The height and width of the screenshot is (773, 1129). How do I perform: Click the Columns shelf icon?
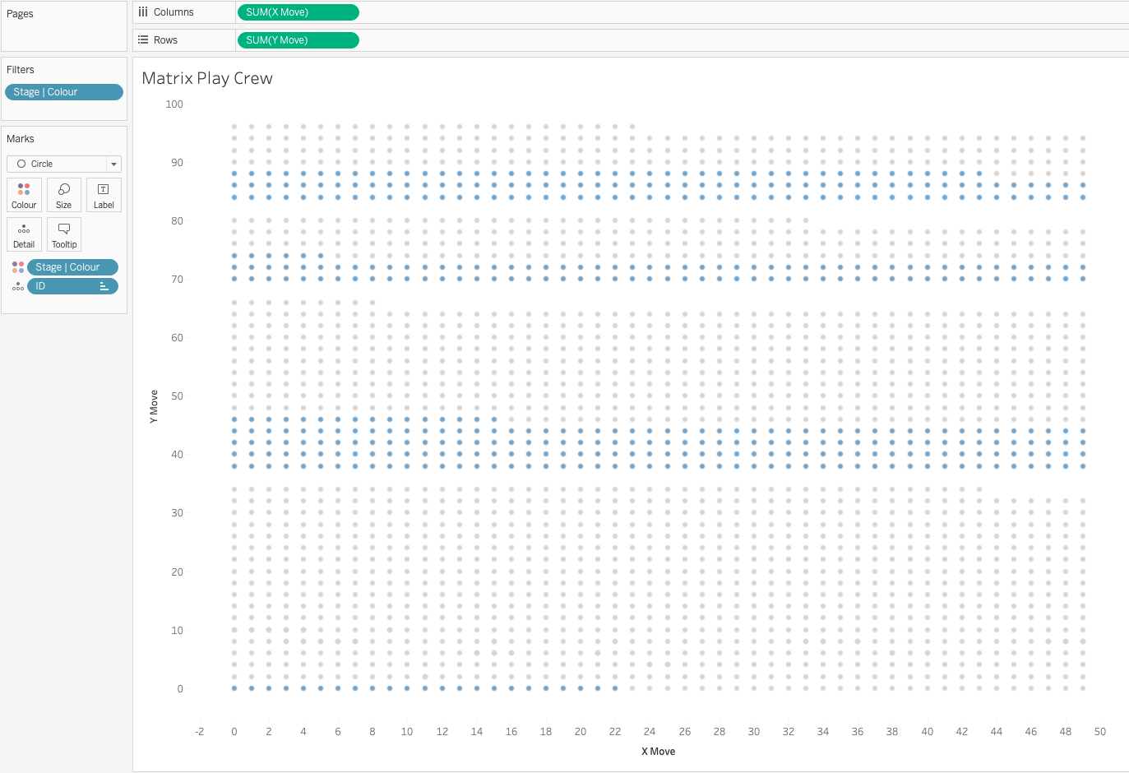143,12
